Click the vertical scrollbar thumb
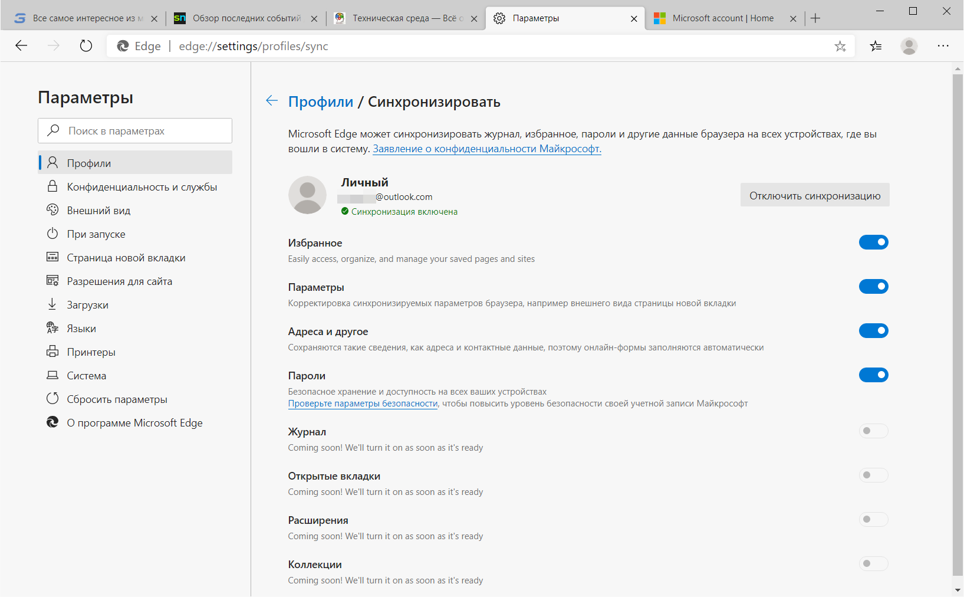This screenshot has height=597, width=964. 958,324
